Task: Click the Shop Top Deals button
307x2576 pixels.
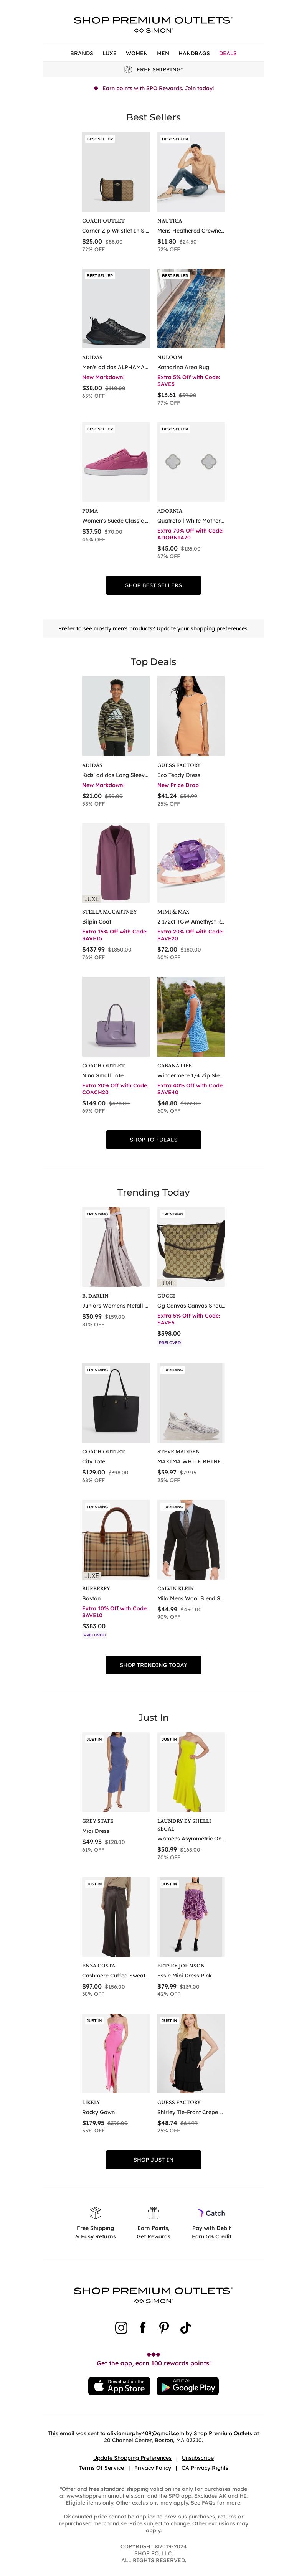Action: [x=153, y=1139]
